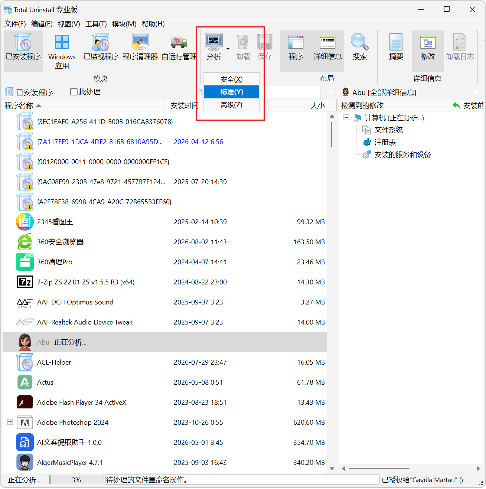Open the 修改 details view
486x489 pixels.
click(x=428, y=51)
